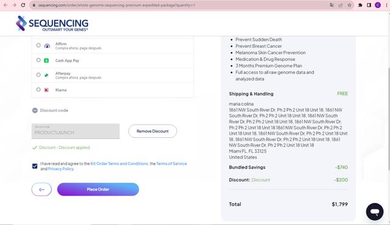Open the Kit Order Terms and Conditions link
Image resolution: width=390 pixels, height=225 pixels.
click(x=119, y=163)
